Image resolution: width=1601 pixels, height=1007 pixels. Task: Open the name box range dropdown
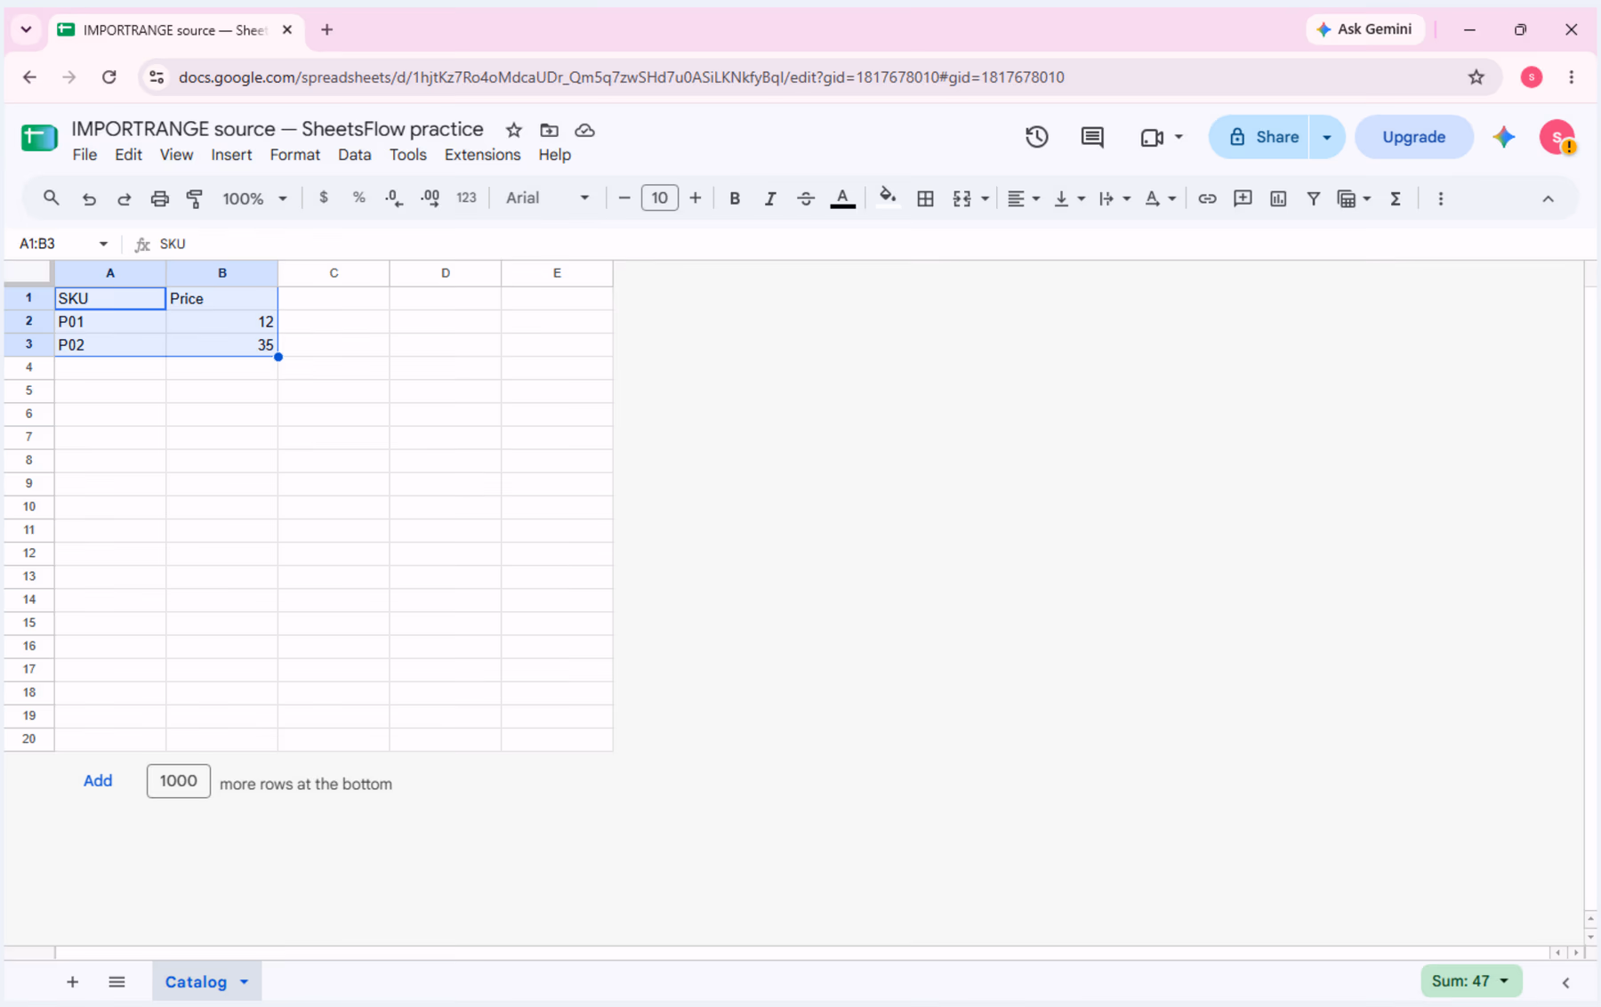[103, 244]
